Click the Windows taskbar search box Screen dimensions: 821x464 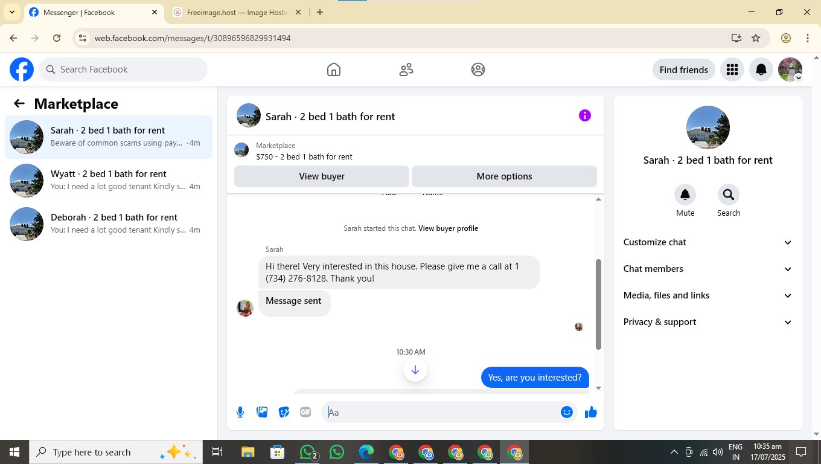(116, 452)
